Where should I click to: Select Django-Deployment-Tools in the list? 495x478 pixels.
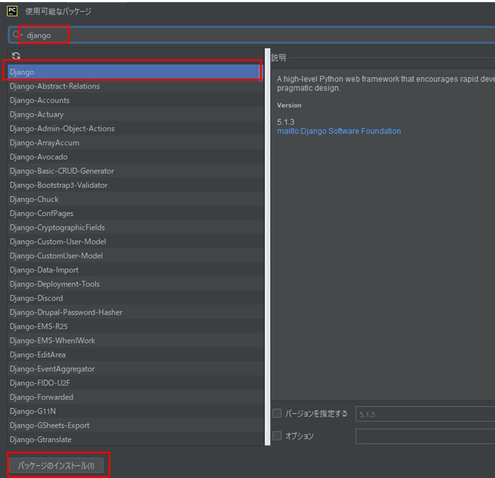(x=135, y=284)
